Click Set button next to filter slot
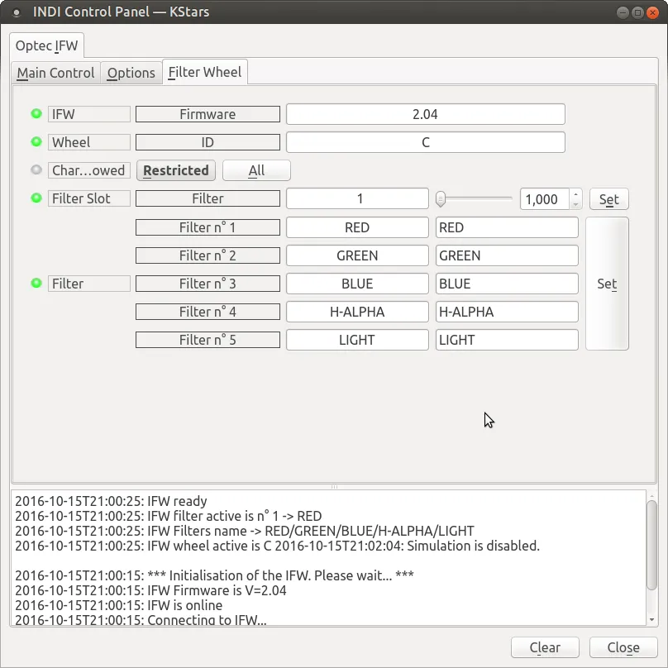668x668 pixels. tap(608, 199)
